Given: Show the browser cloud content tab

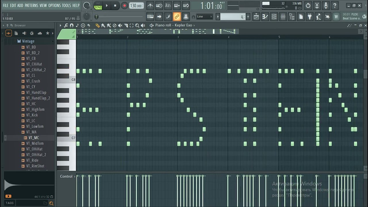Looking at the screenshot, I should tap(40, 33).
